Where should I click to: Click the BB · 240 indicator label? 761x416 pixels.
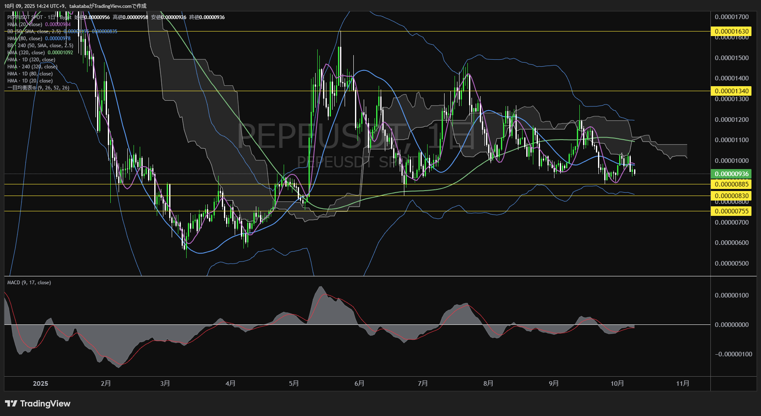40,46
